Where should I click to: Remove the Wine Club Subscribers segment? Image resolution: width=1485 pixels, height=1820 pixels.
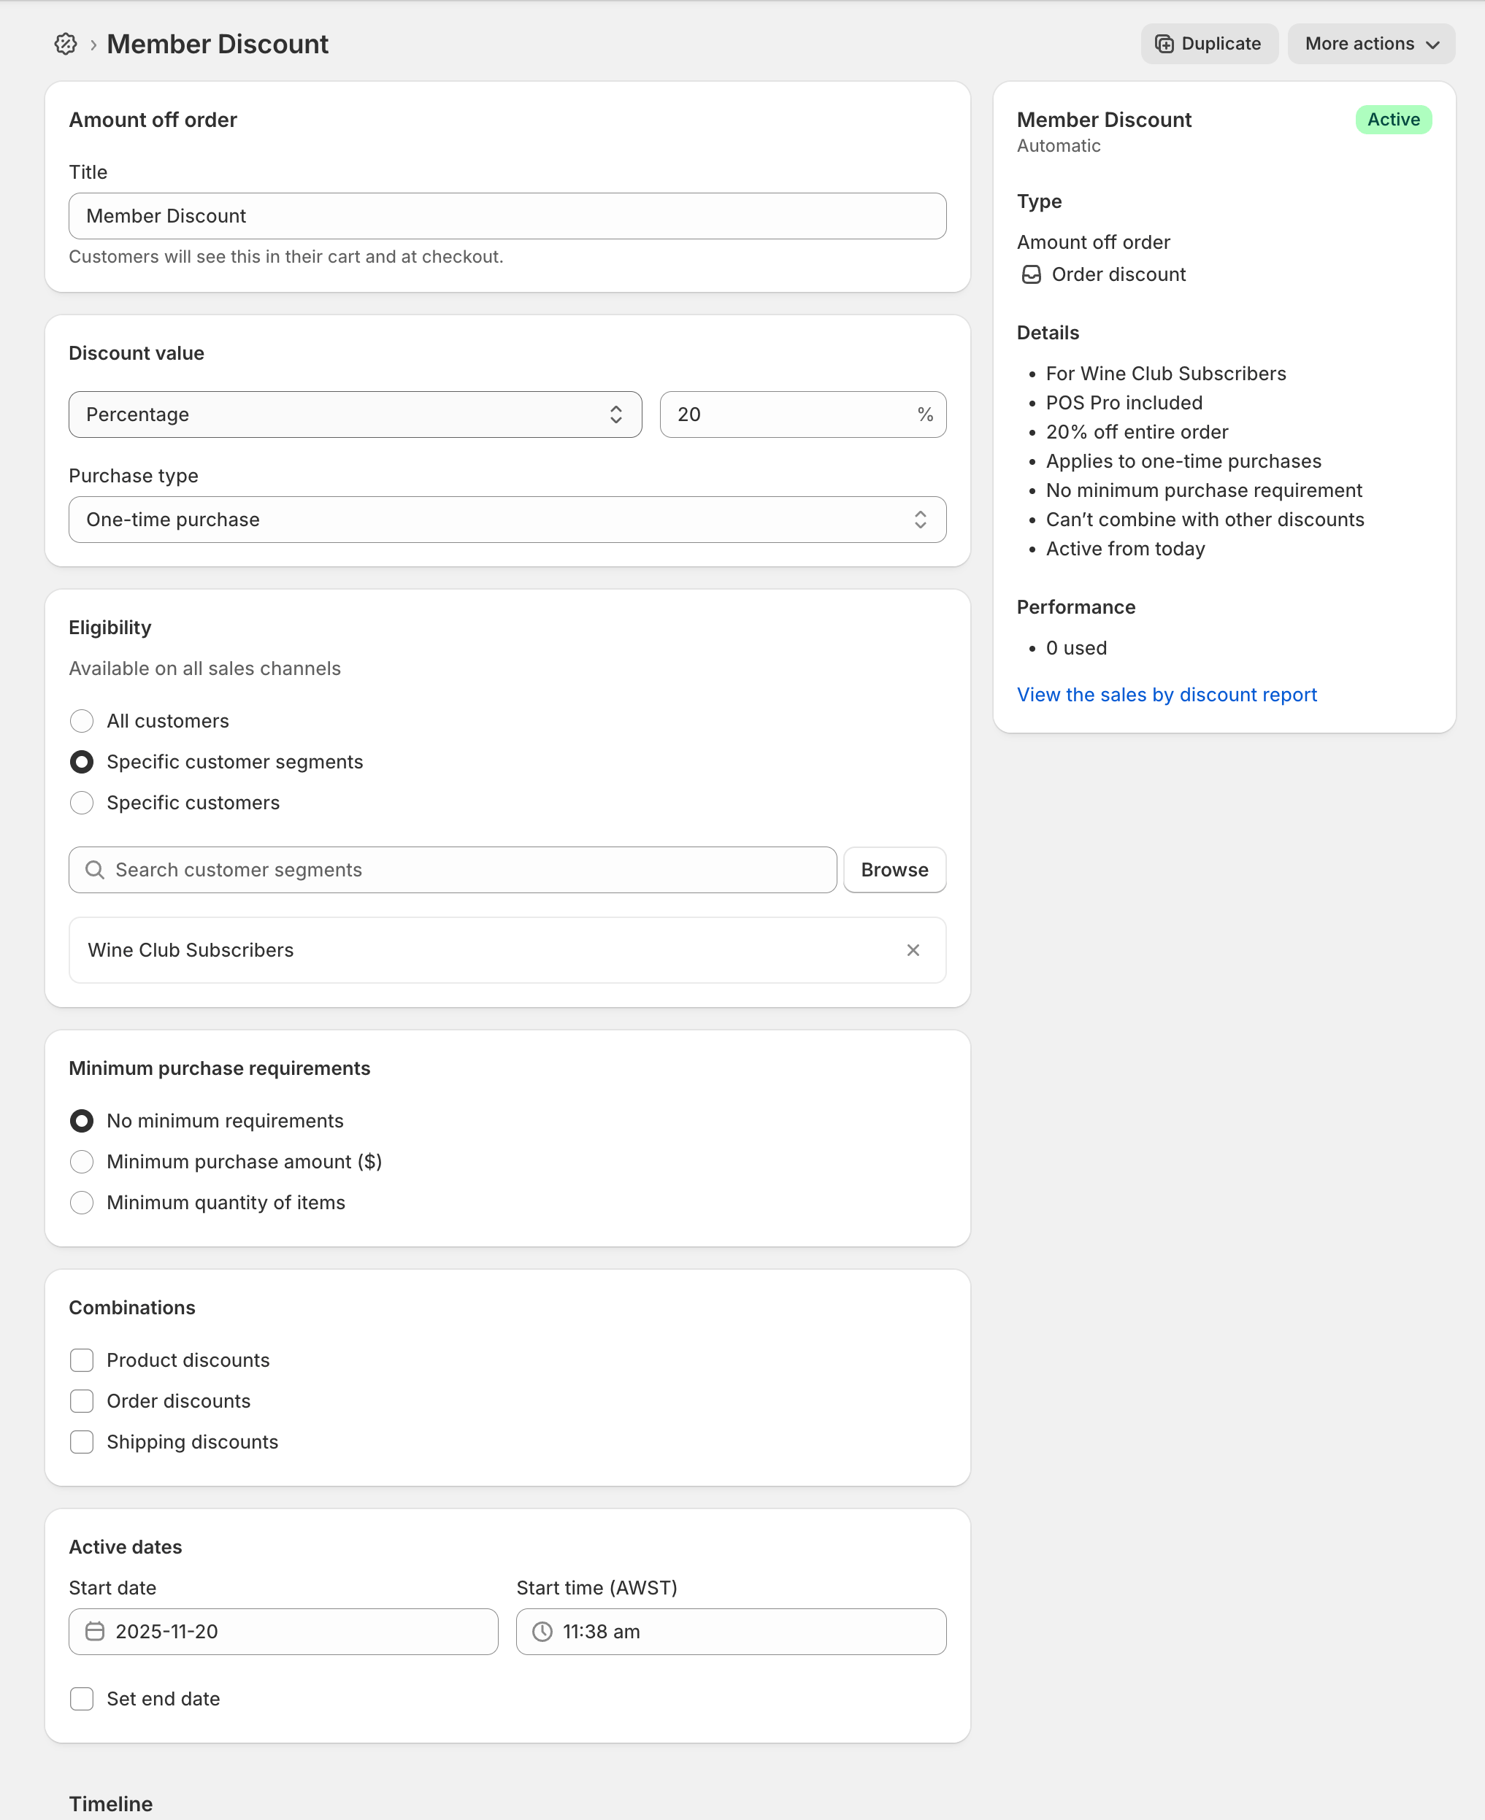click(x=913, y=949)
